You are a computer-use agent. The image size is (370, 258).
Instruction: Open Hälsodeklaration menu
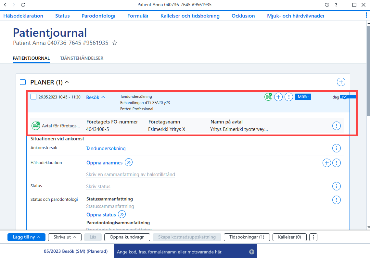(x=23, y=16)
